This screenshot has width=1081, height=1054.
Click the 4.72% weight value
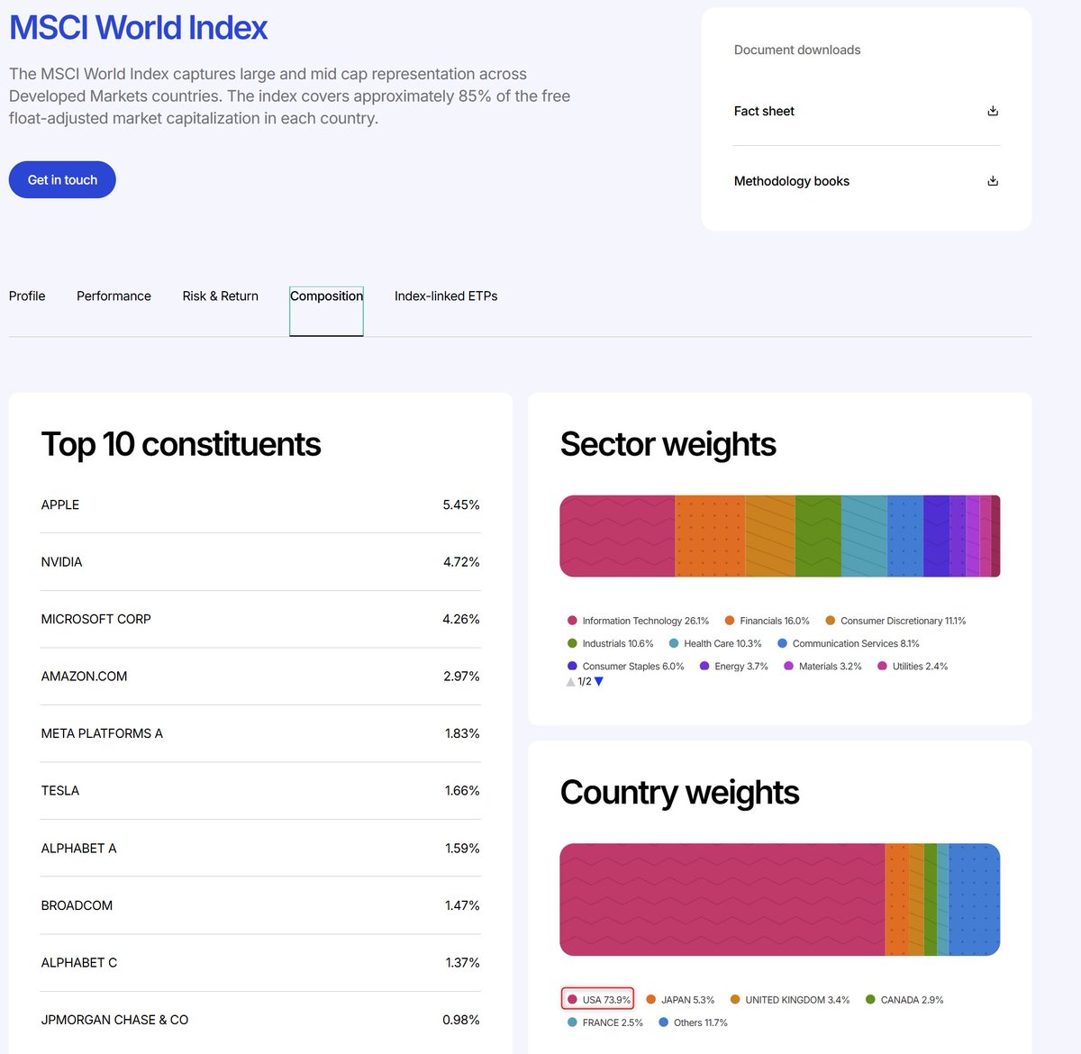461,562
